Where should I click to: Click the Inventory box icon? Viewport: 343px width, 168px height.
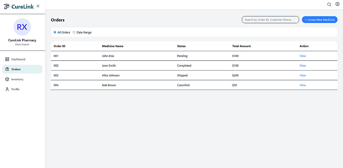[7, 79]
